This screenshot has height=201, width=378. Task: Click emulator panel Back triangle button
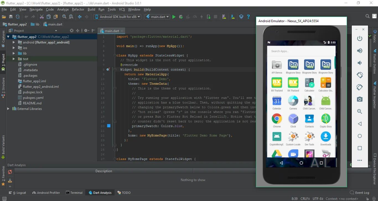[360, 124]
